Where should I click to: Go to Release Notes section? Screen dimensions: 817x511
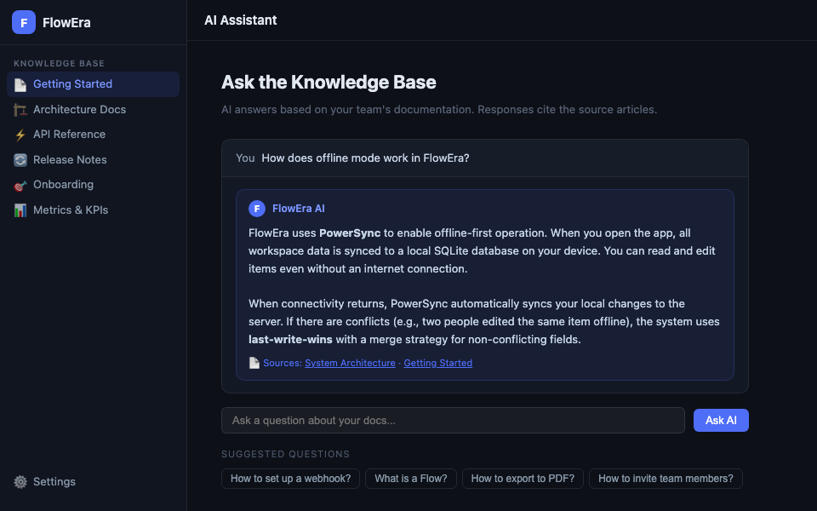coord(70,160)
